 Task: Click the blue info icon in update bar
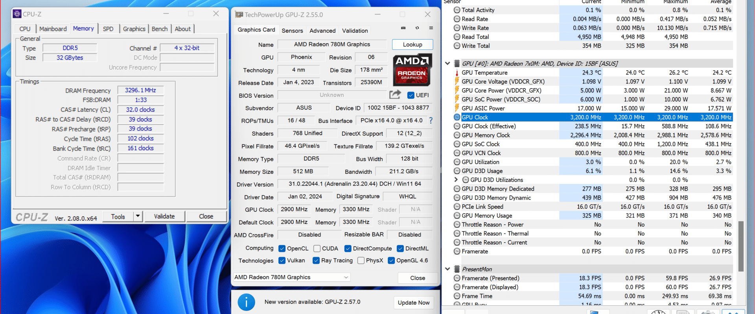pos(247,302)
